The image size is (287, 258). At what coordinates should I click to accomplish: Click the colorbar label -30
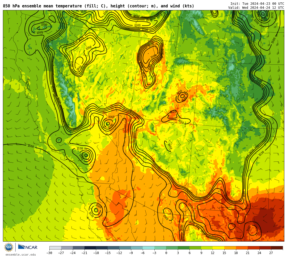(x=49, y=253)
